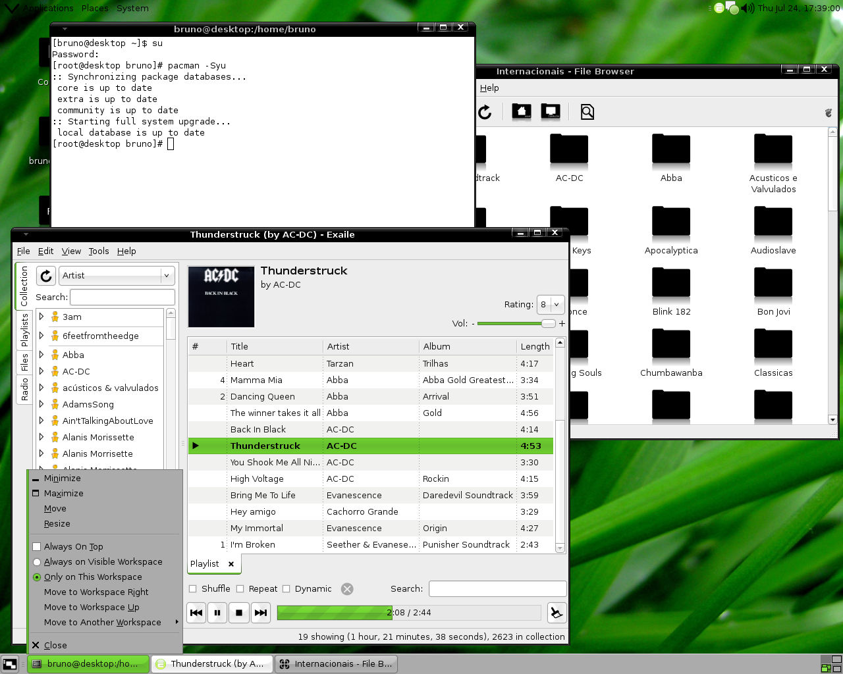The width and height of the screenshot is (843, 674).
Task: Click the clear playlist icon beside the progress bar
Action: [557, 613]
